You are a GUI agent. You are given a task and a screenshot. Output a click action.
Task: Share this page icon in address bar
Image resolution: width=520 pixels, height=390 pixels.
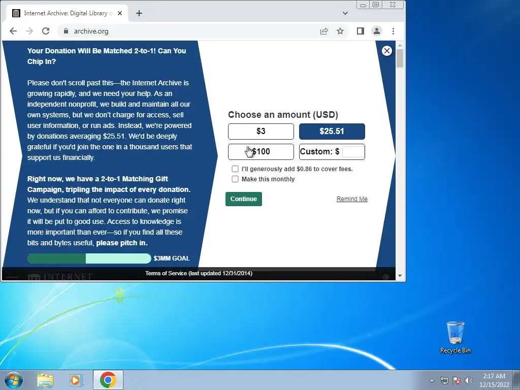(324, 31)
